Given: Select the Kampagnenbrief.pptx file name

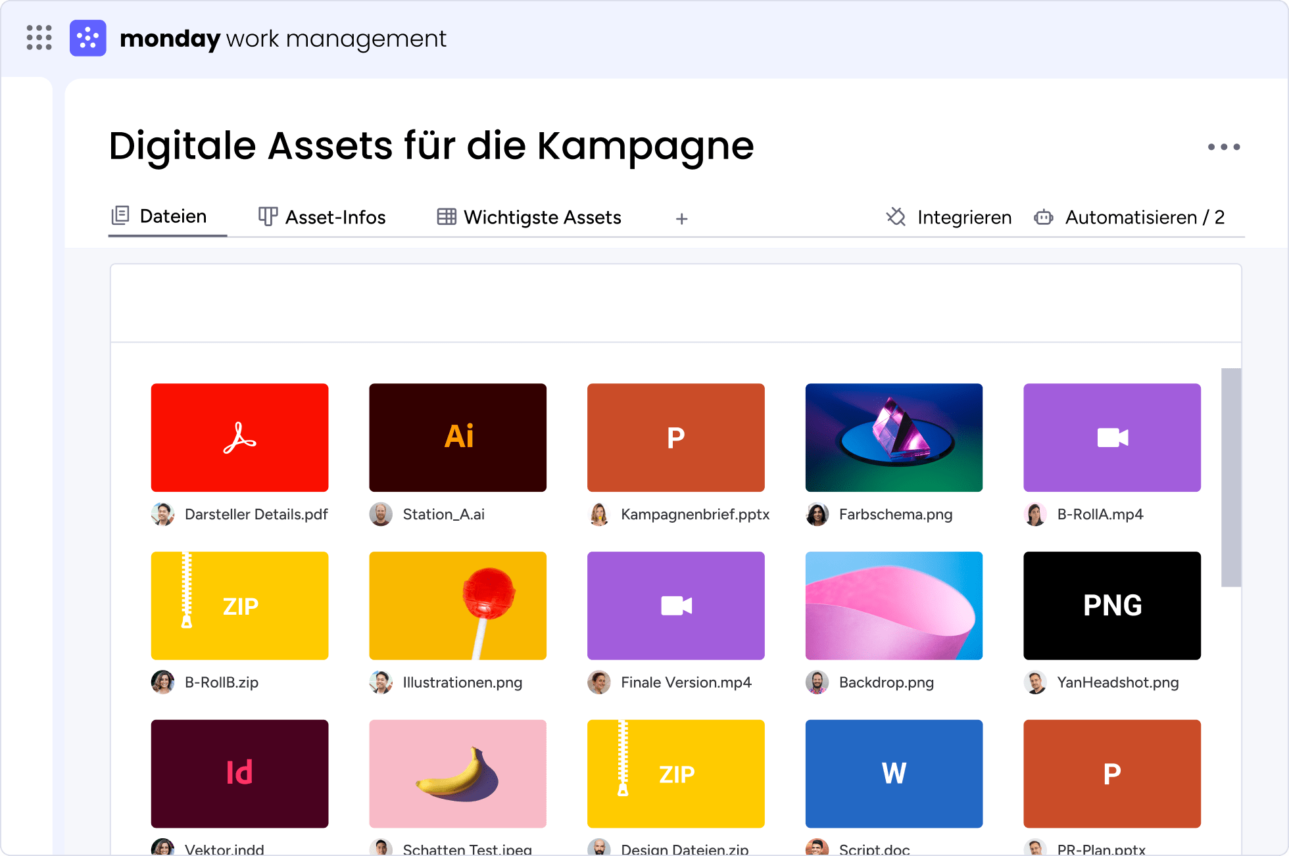Looking at the screenshot, I should pos(695,514).
